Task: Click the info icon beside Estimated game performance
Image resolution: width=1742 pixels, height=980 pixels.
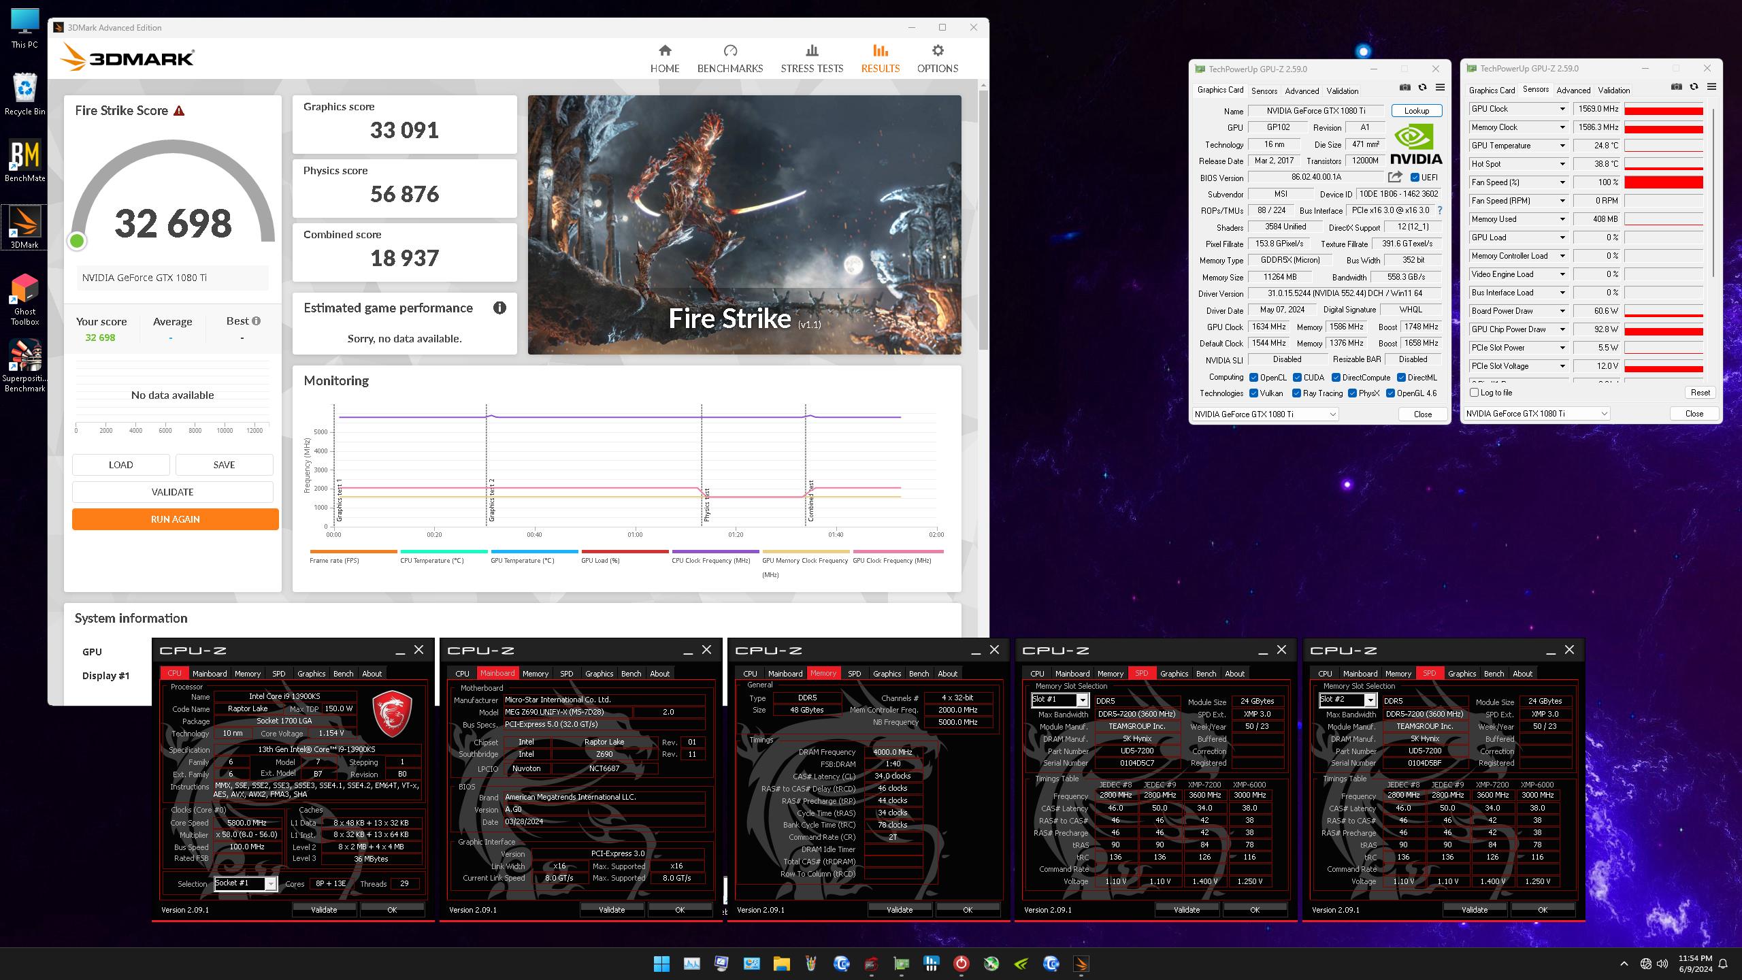Action: 499,308
